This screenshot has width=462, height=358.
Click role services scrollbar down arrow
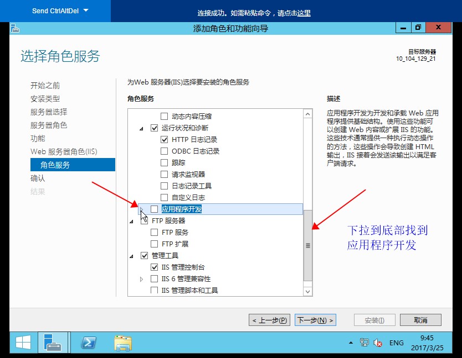tap(307, 292)
